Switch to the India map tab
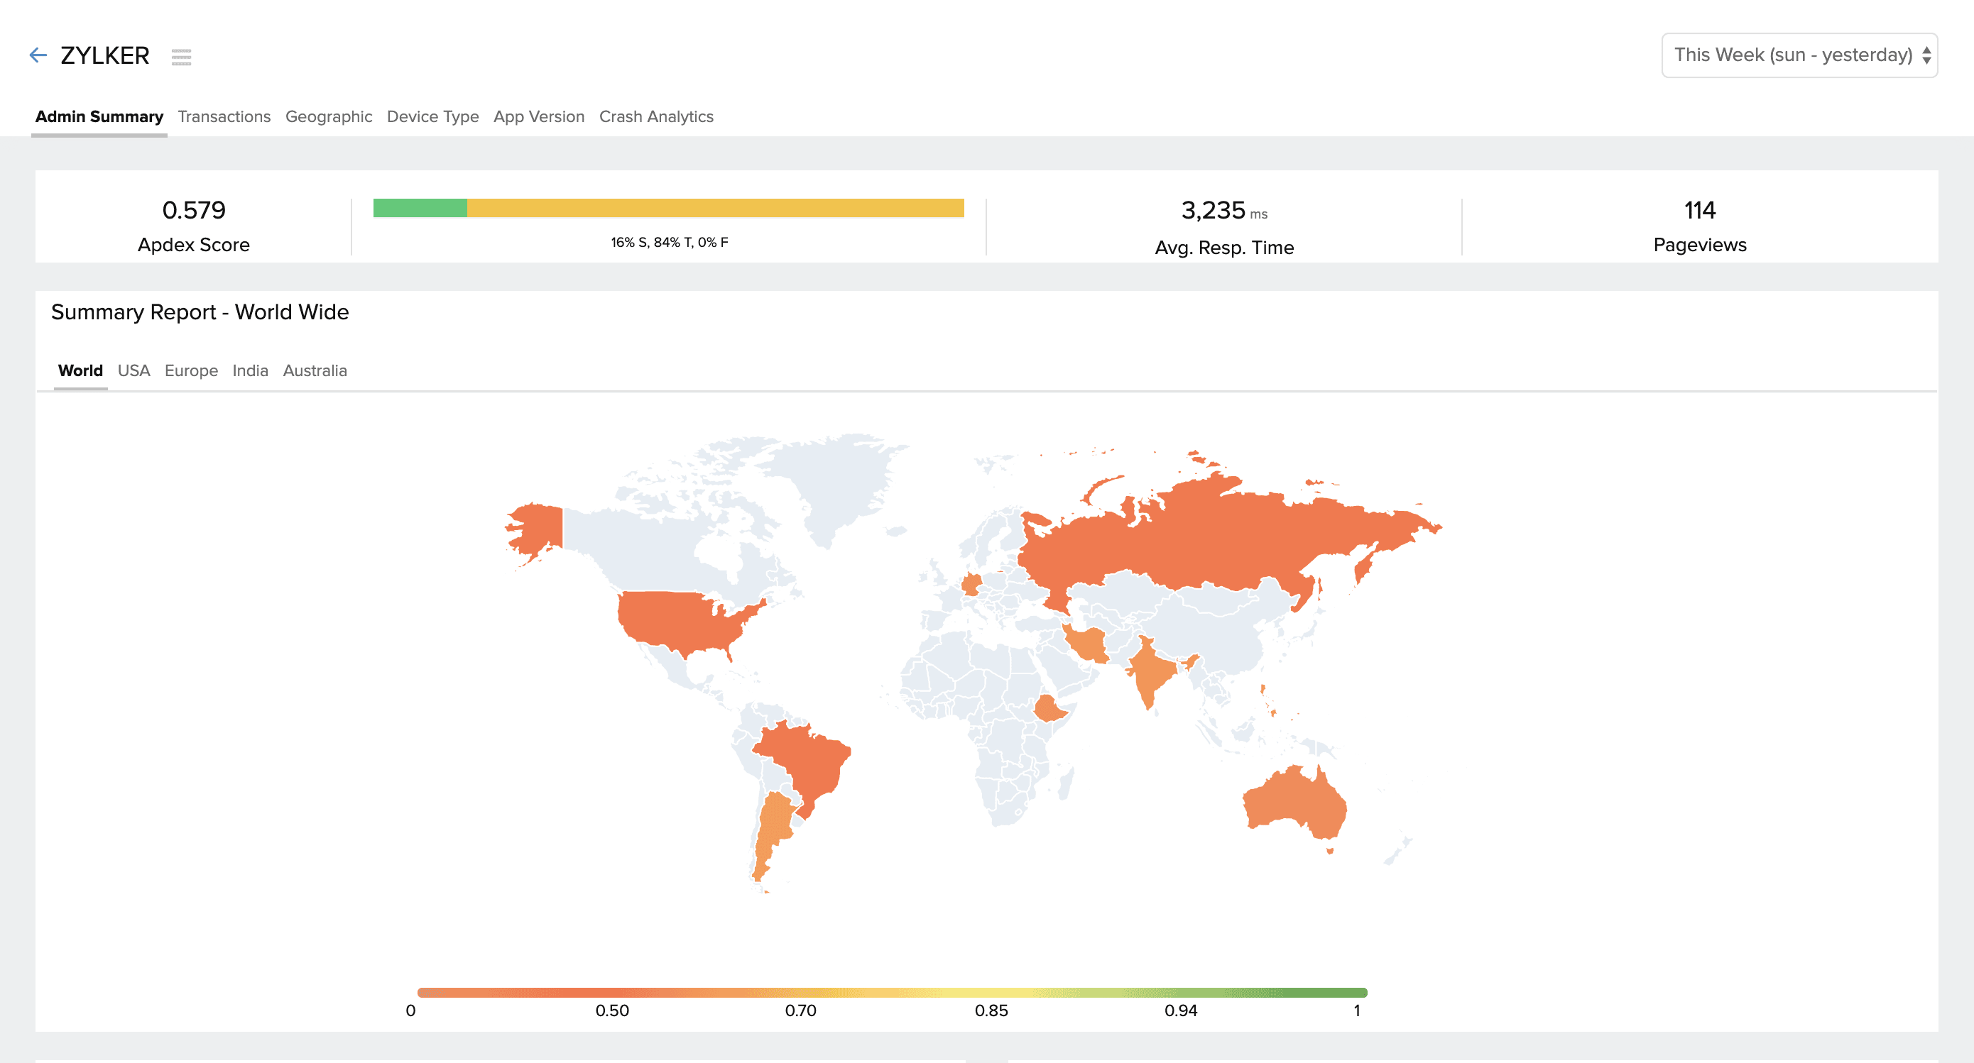 250,370
